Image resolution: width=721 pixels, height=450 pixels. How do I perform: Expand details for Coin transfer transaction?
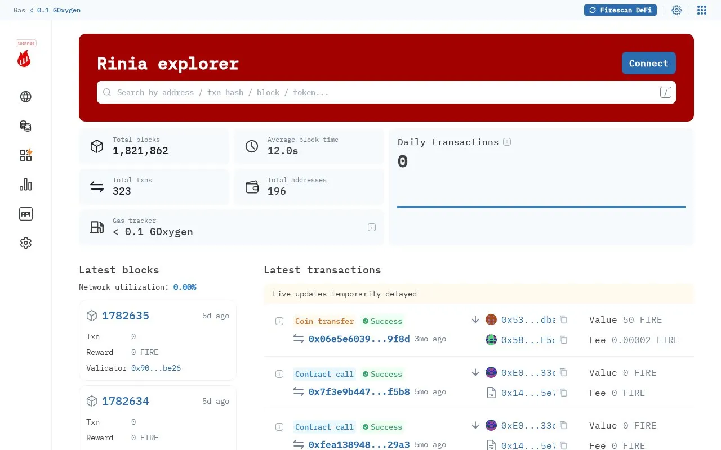279,321
